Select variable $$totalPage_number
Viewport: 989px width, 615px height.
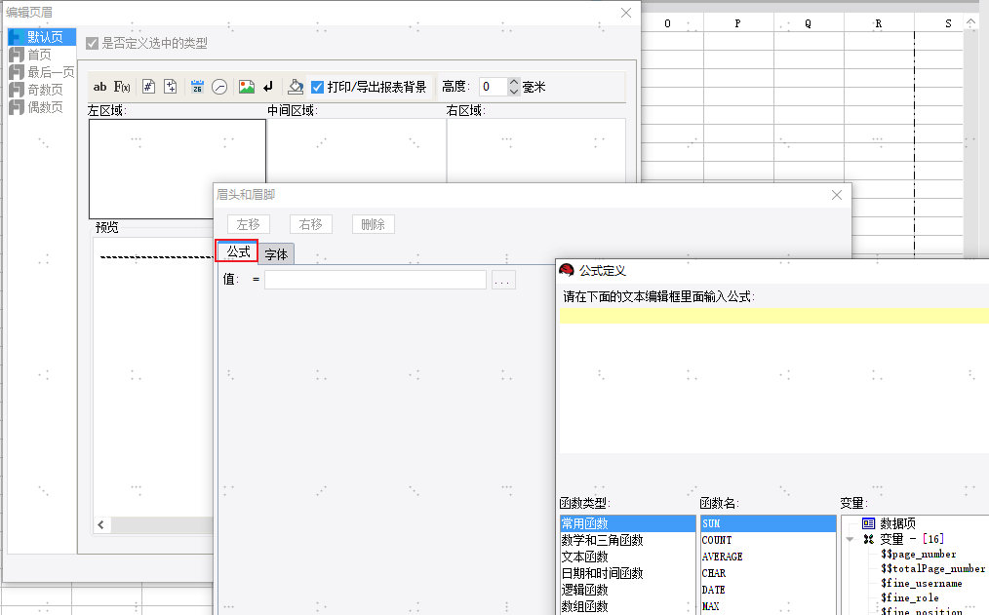(932, 568)
